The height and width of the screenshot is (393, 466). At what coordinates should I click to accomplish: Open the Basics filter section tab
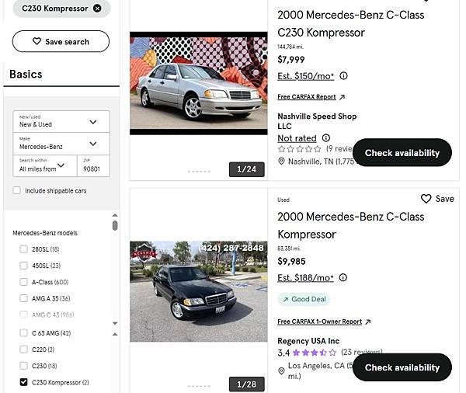(x=26, y=74)
